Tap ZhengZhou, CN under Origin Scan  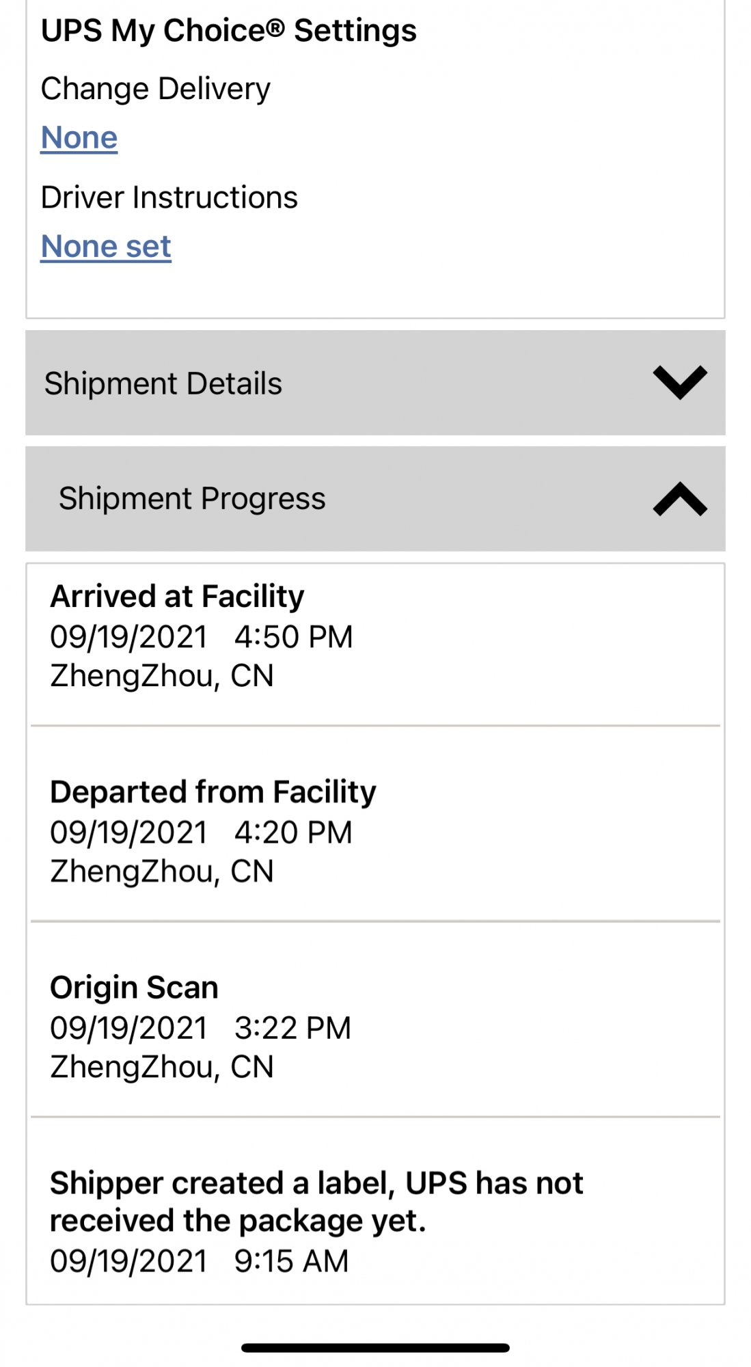[x=162, y=1068]
